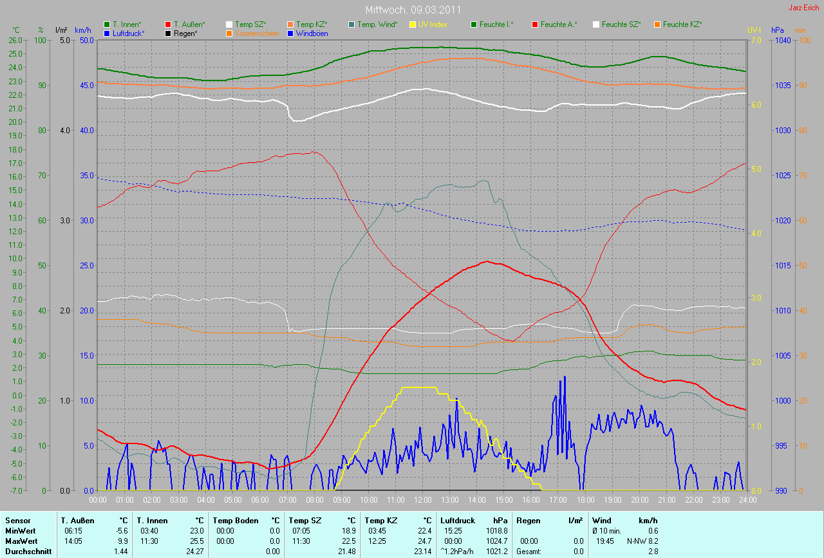Viewport: 824px width, 558px height.
Task: Click the red T. Außen legend swatch
Action: click(x=168, y=24)
